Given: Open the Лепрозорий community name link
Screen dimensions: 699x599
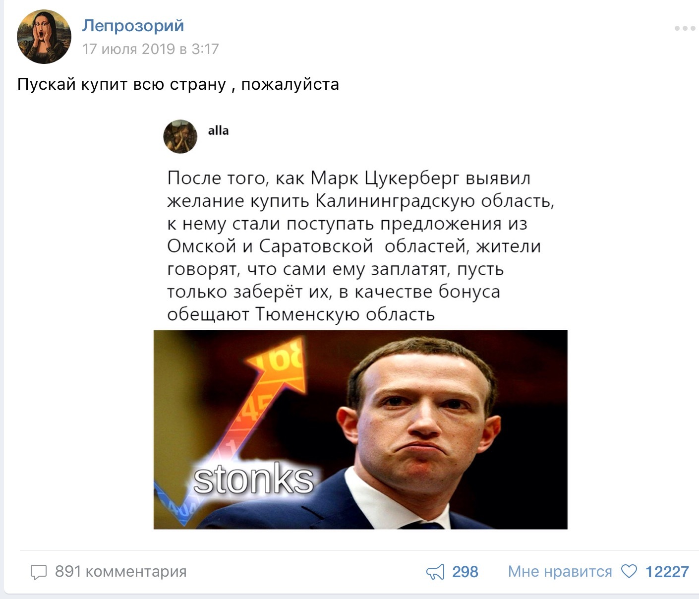Looking at the screenshot, I should (x=133, y=26).
